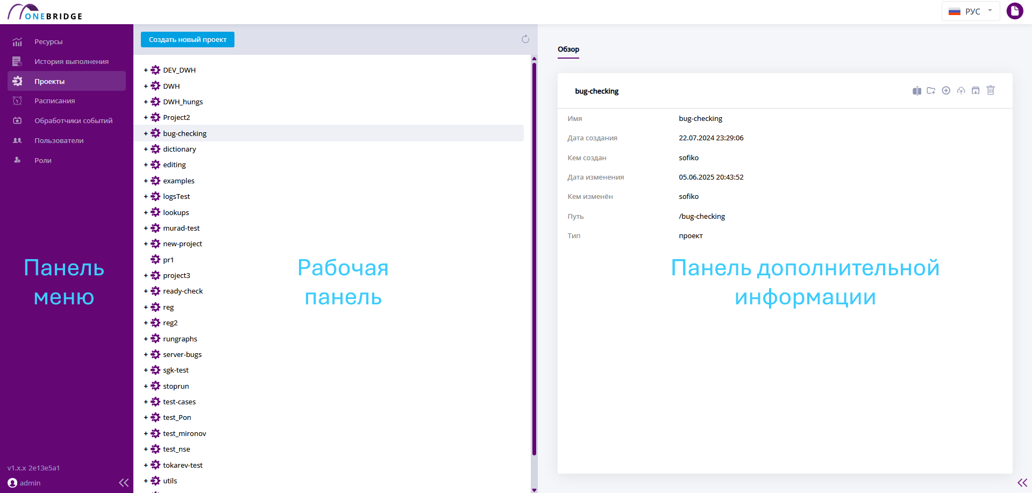
Task: Select the sgk-test project
Action: tap(176, 370)
